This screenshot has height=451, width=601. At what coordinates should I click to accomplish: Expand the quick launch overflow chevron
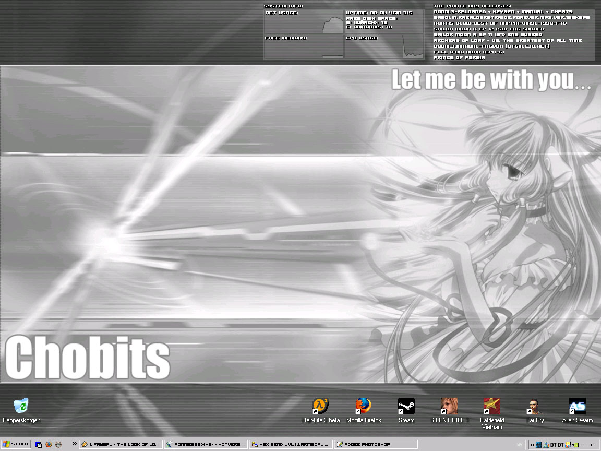(75, 444)
